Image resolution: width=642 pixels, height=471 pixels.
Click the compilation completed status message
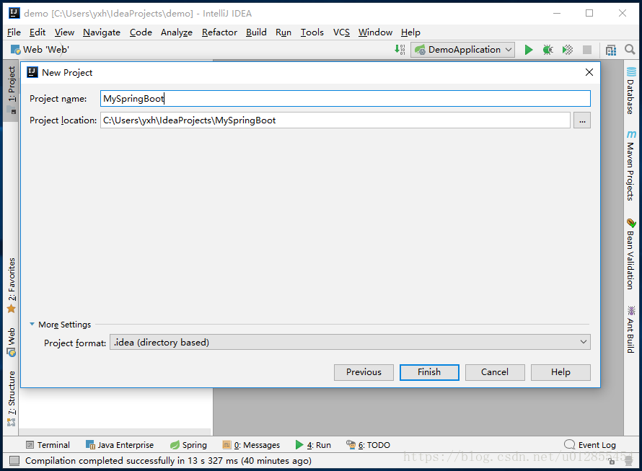pos(168,461)
